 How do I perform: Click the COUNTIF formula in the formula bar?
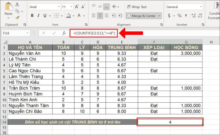[94, 33]
